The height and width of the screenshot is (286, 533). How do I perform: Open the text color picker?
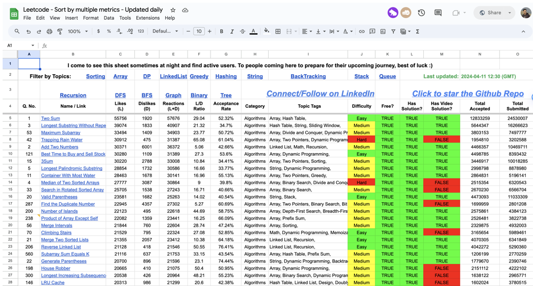pyautogui.click(x=253, y=31)
